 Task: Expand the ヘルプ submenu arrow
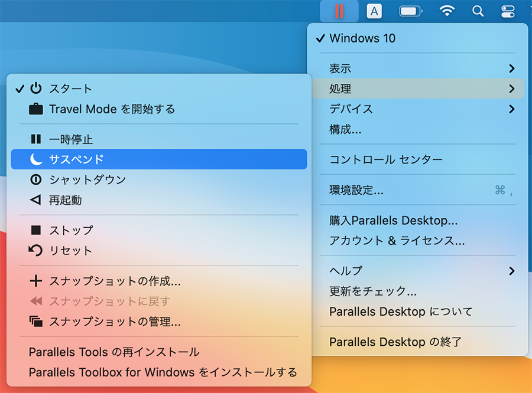click(512, 271)
